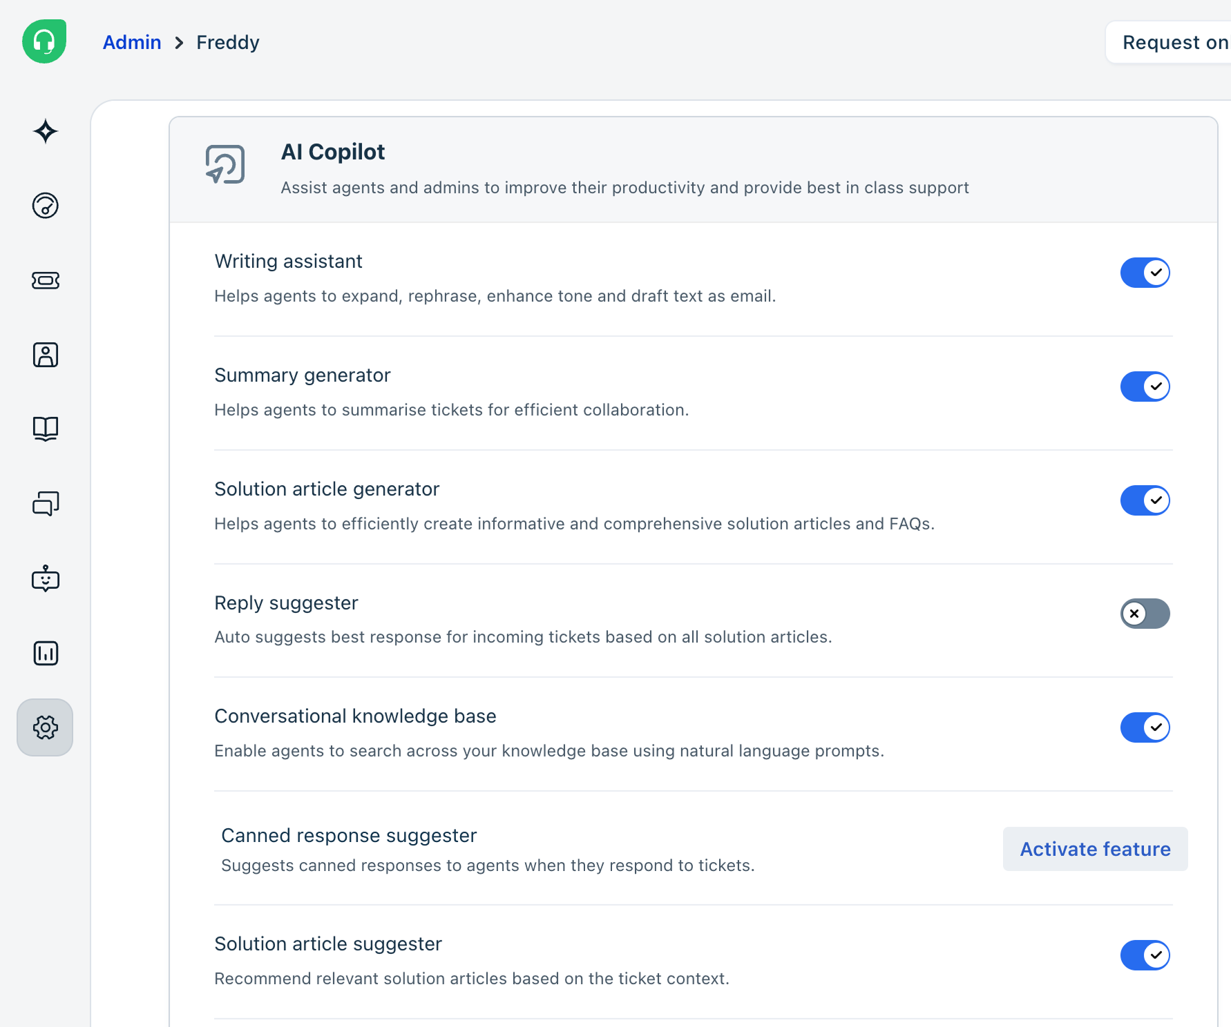Open the Freddy AI sparkle icon in sidebar
The image size is (1231, 1027).
pyautogui.click(x=45, y=131)
